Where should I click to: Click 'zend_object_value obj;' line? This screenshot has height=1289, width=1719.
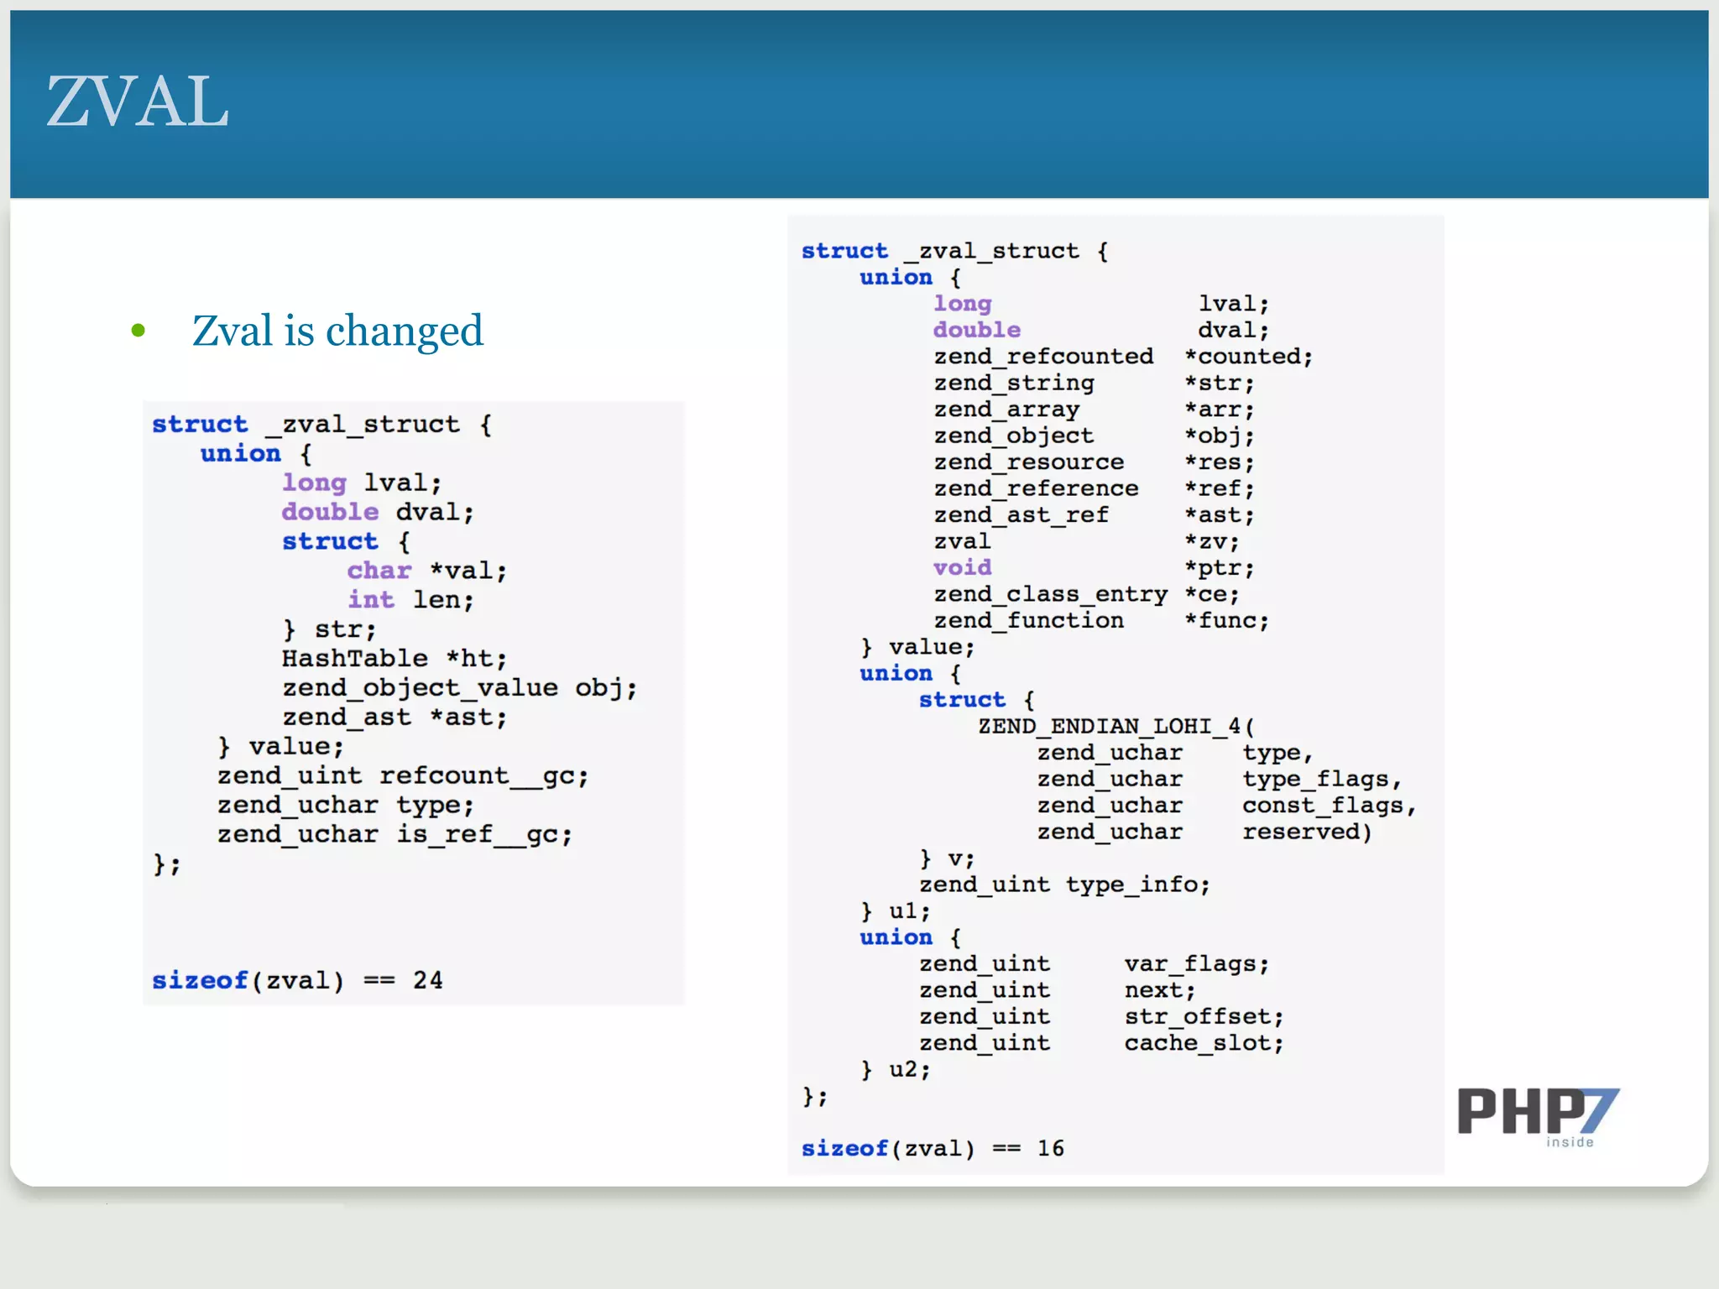[459, 688]
